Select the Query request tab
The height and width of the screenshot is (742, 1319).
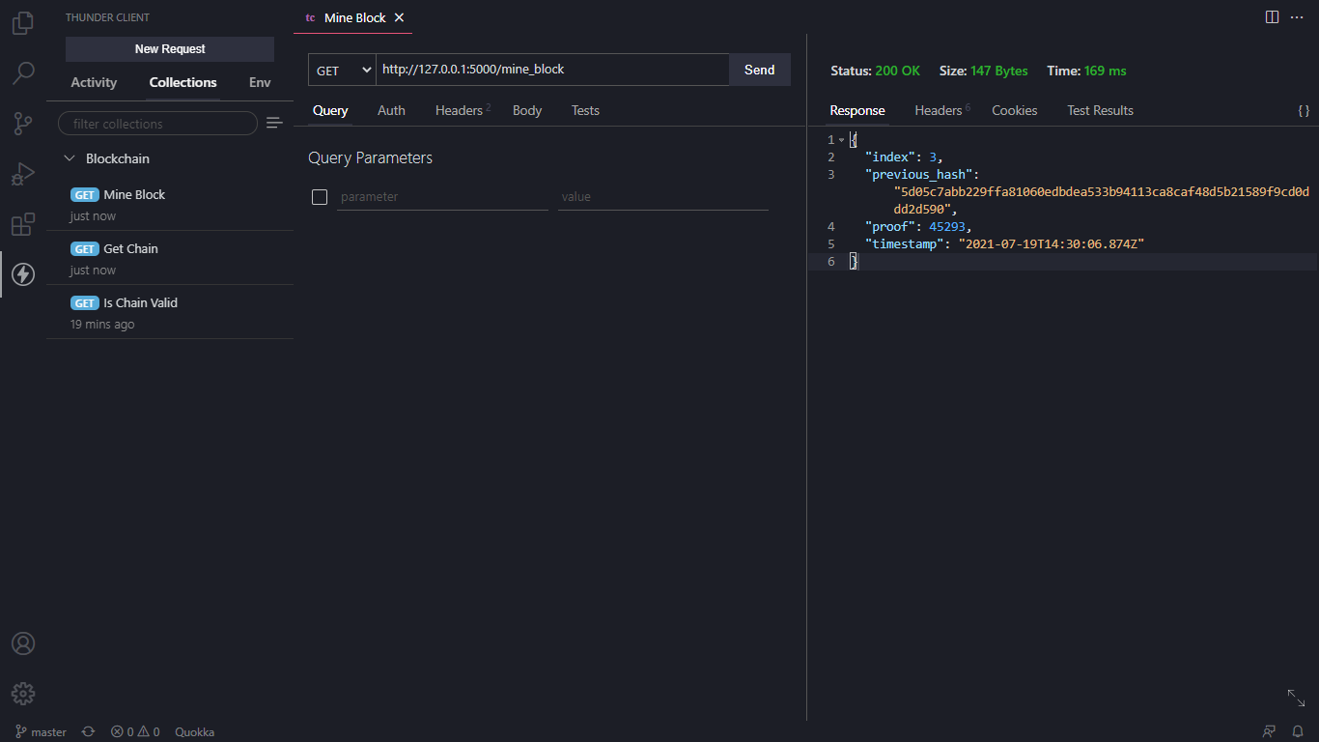click(330, 110)
